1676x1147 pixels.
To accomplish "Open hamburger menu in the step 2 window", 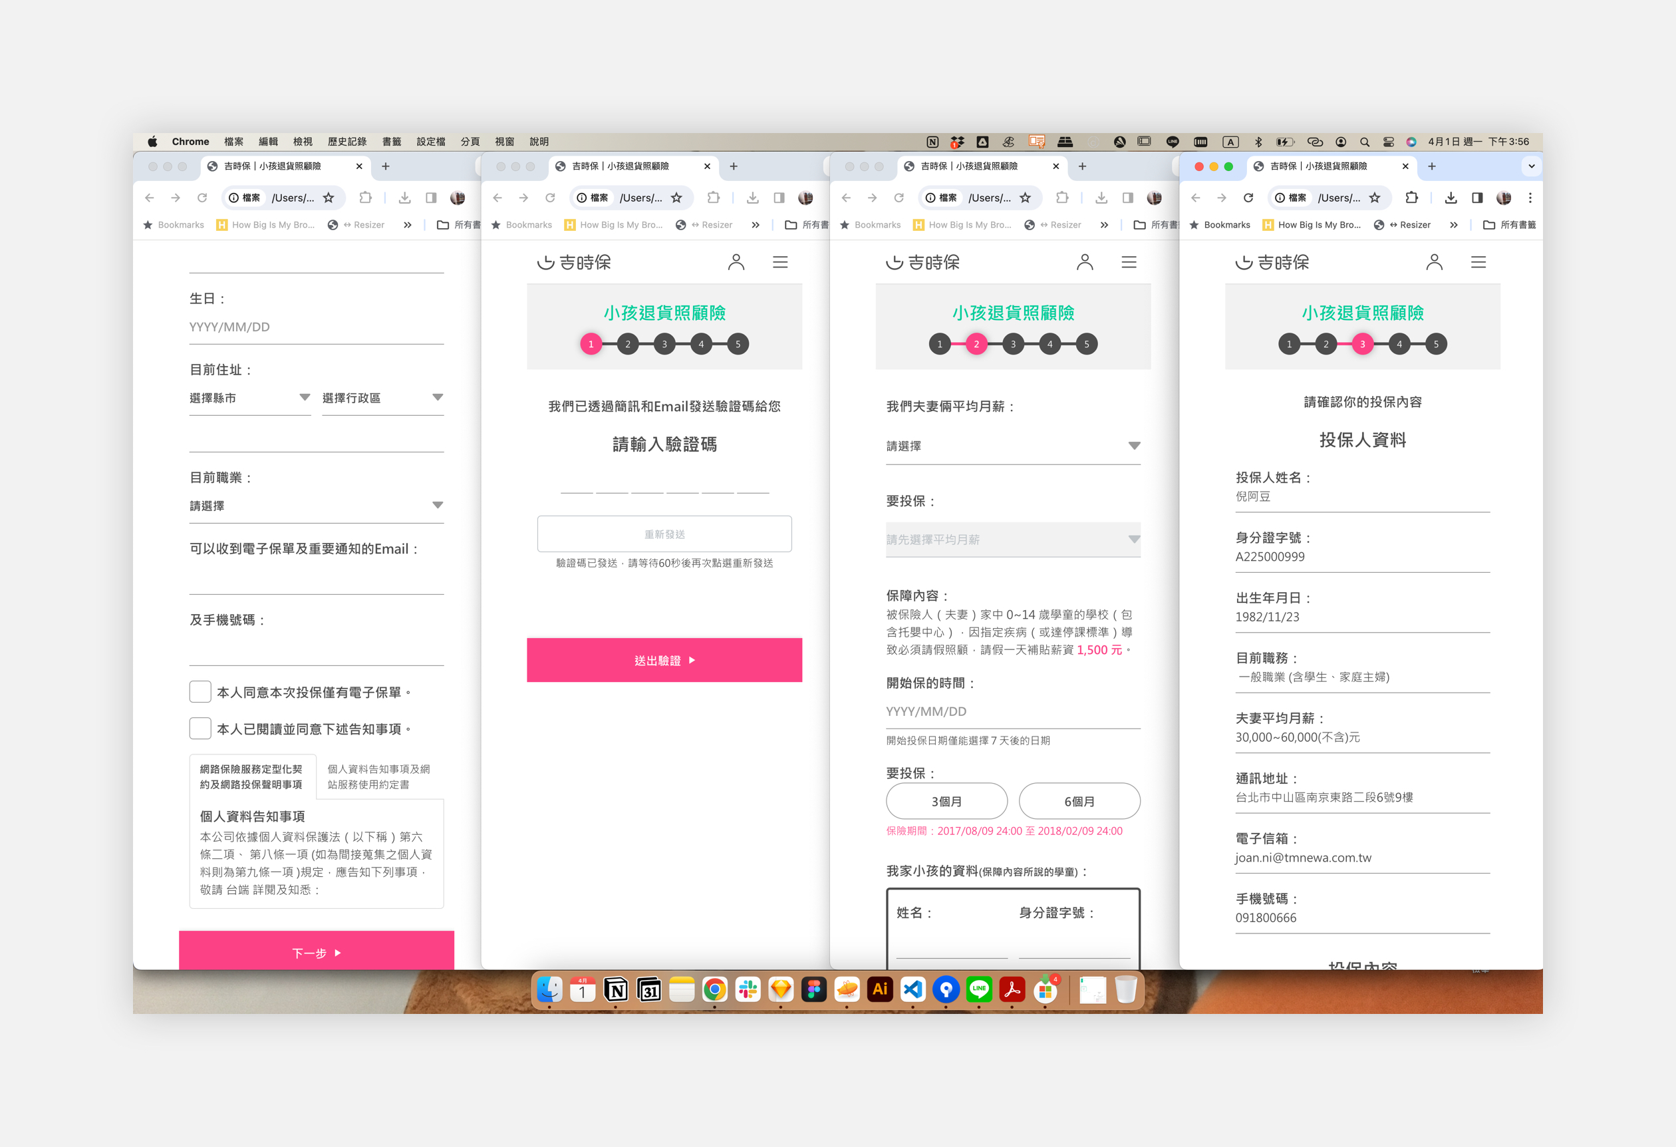I will click(1129, 262).
